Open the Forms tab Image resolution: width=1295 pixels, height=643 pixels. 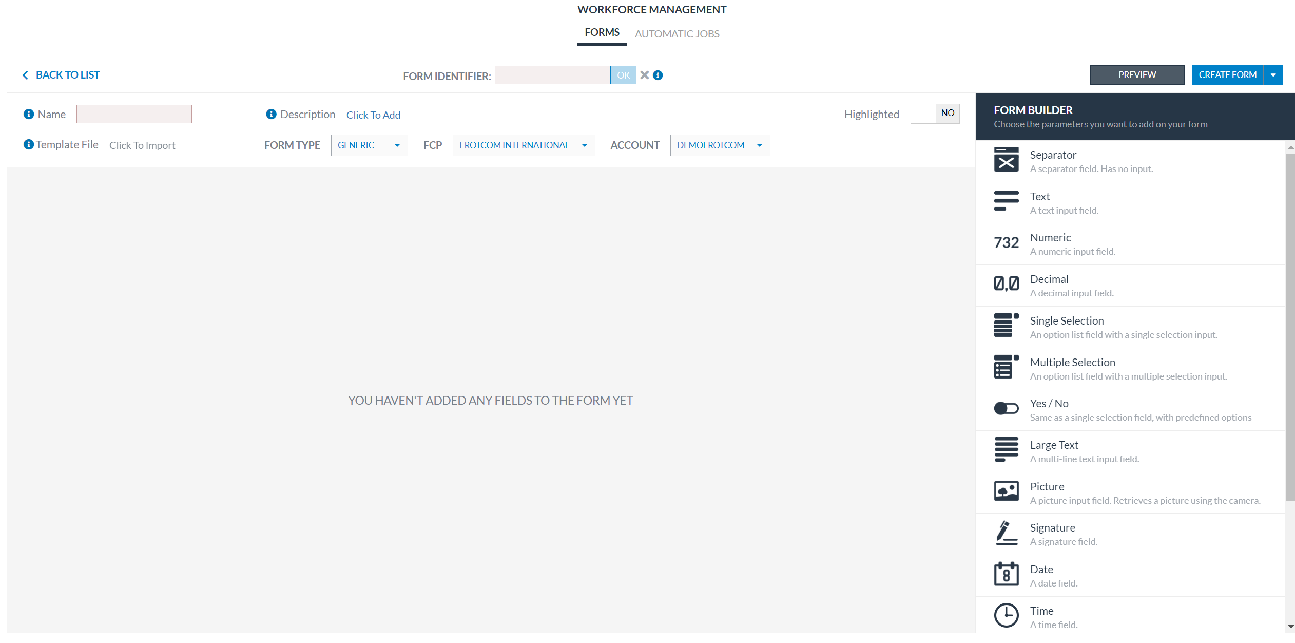pos(602,32)
